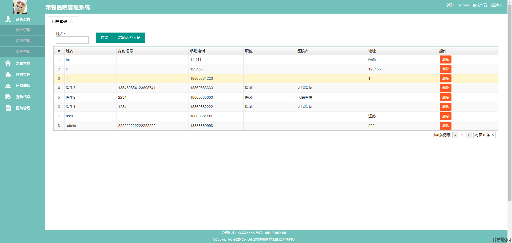This screenshot has width=512, height=243.
Task: Open the 日常健康 menu
Action: pyautogui.click(x=23, y=86)
